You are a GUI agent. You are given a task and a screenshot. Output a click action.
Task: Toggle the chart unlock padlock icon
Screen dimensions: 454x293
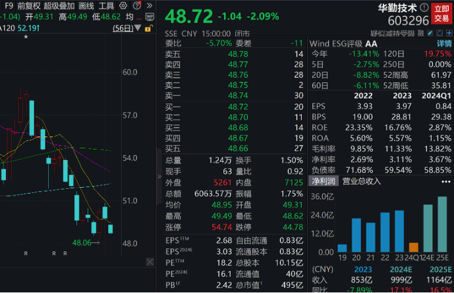pyautogui.click(x=149, y=28)
